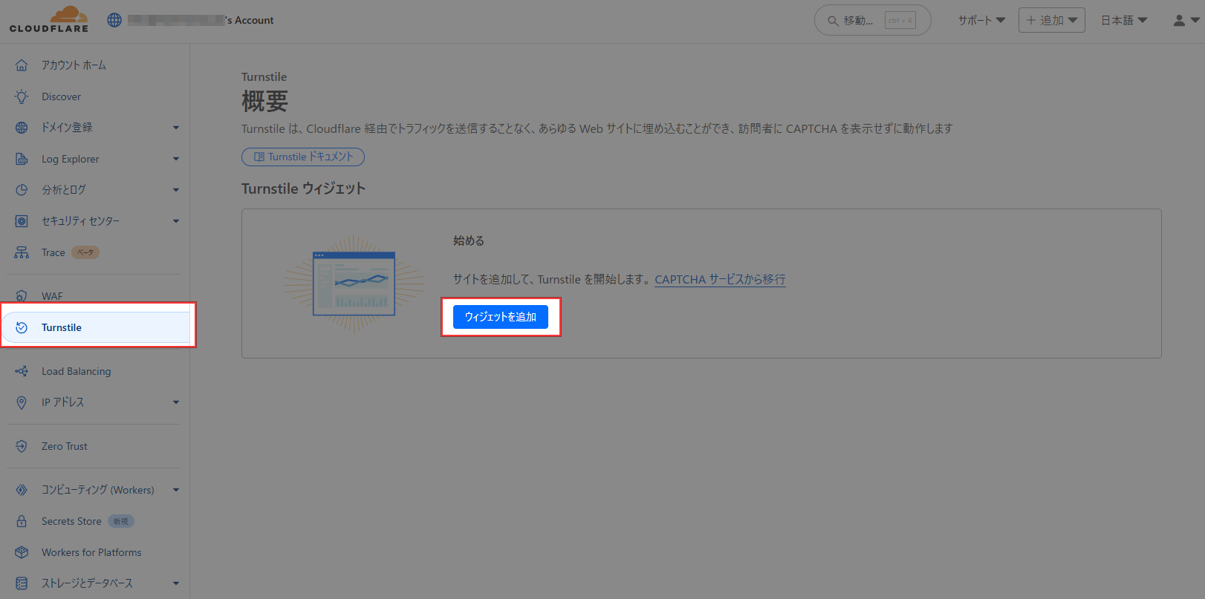
Task: Click the WAF icon in sidebar
Action: (x=22, y=295)
